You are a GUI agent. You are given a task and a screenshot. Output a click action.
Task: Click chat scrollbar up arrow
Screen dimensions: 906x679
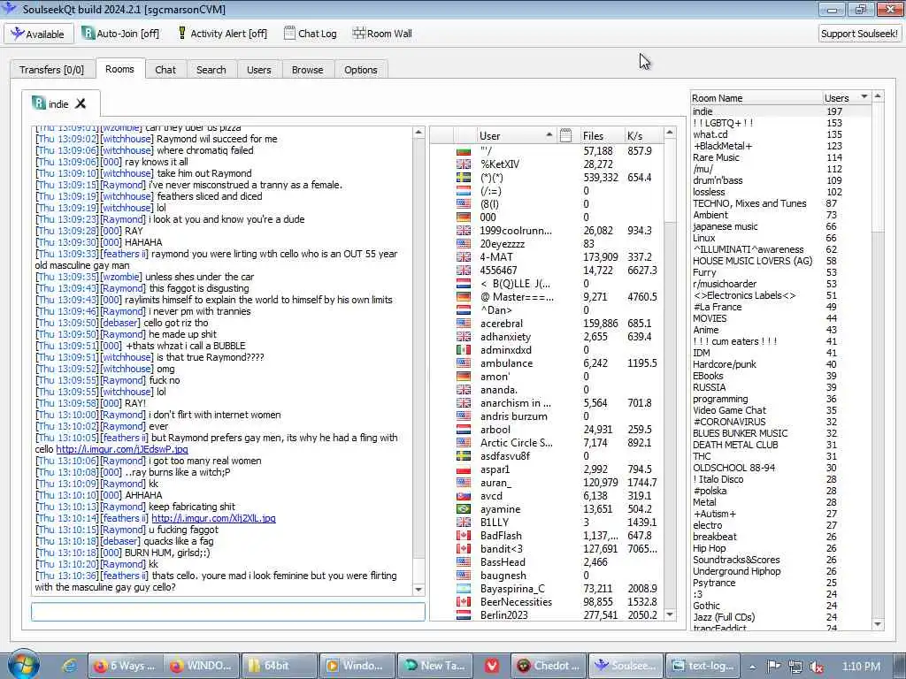click(x=418, y=133)
